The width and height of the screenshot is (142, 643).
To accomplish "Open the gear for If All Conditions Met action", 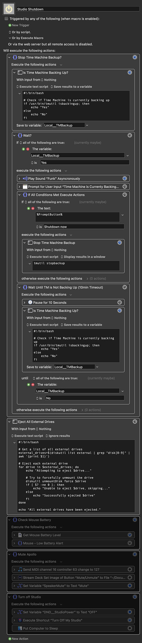I will click(x=125, y=195).
